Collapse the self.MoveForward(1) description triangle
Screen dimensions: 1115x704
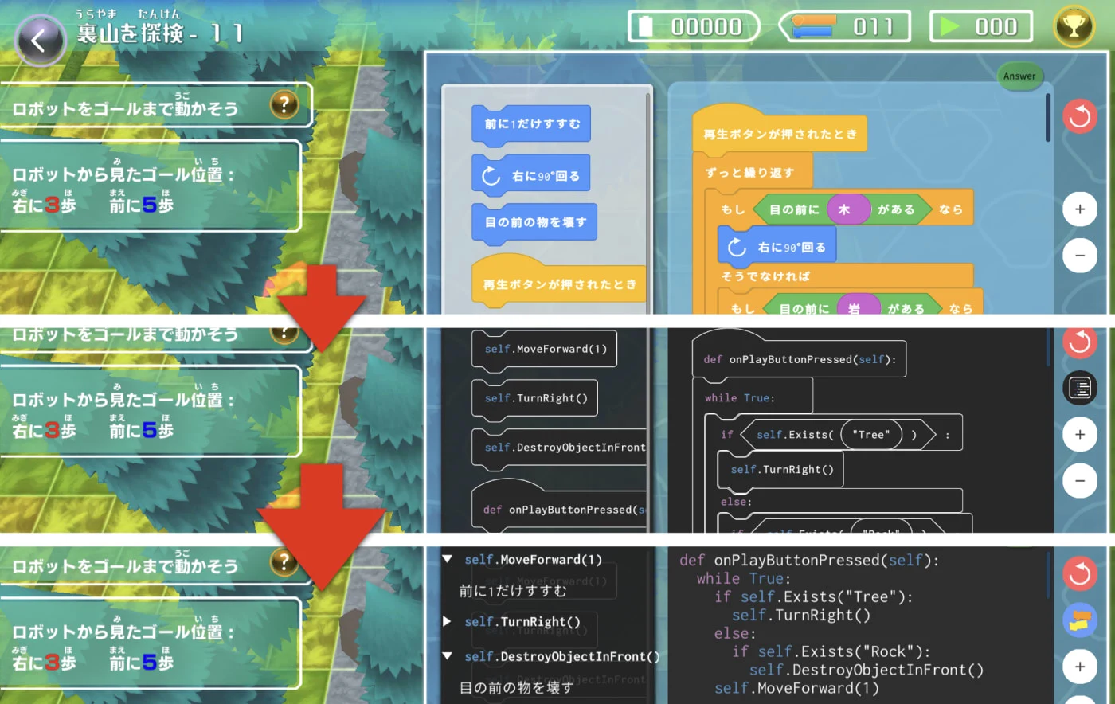(448, 560)
